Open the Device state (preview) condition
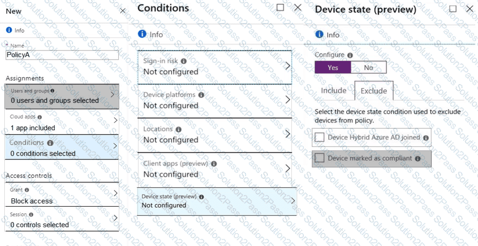Screen dimensions: 478x246 pos(217,201)
